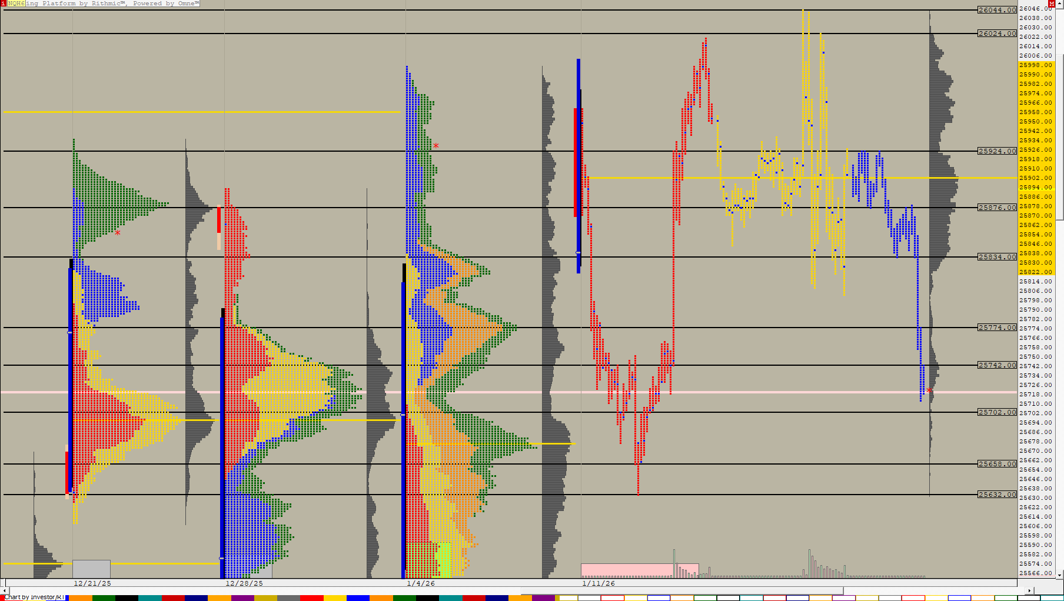Click the highlighted 25998.00 price on axis

pyautogui.click(x=1036, y=65)
